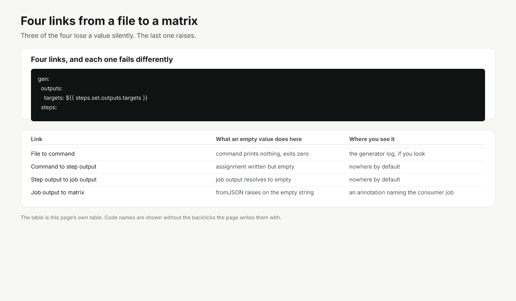Click the cell 'assignment written but empty'

click(x=255, y=166)
